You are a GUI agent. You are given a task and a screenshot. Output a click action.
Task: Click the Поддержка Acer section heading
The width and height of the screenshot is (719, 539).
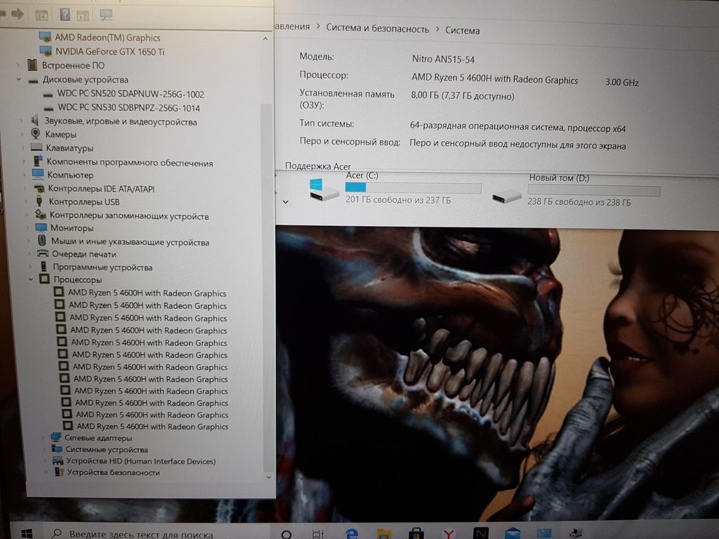[x=318, y=166]
